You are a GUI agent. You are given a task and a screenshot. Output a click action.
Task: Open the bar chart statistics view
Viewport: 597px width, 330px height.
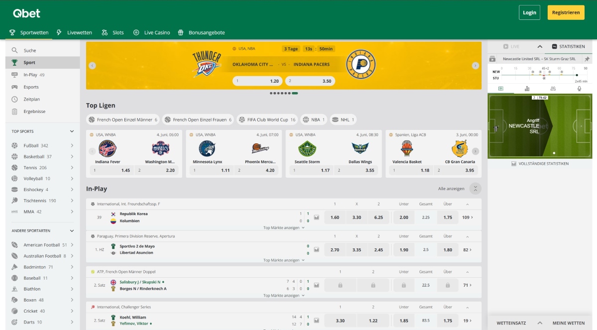click(527, 89)
